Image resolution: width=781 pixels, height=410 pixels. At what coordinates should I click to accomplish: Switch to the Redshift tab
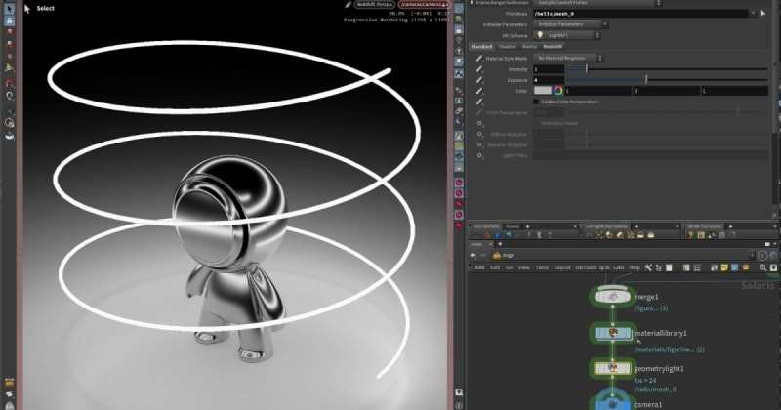[x=555, y=46]
